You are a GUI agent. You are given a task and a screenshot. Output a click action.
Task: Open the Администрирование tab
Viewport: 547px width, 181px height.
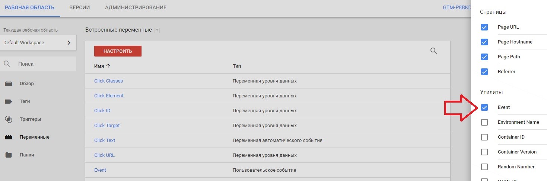pos(136,7)
